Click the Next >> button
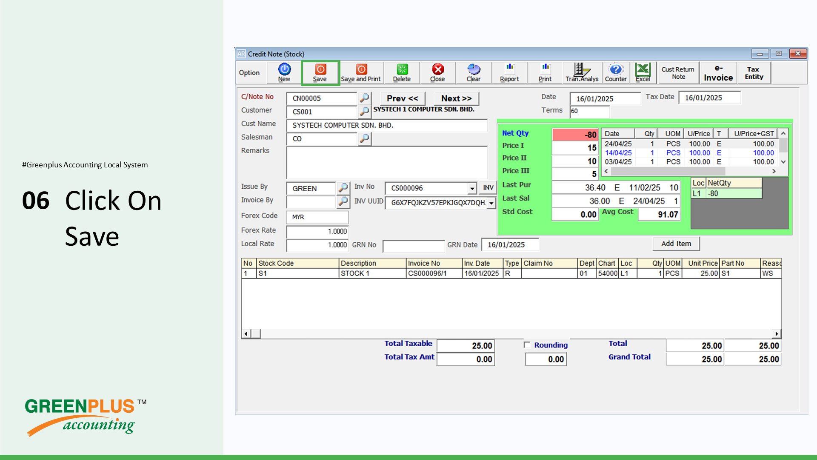The height and width of the screenshot is (460, 817). click(x=456, y=98)
